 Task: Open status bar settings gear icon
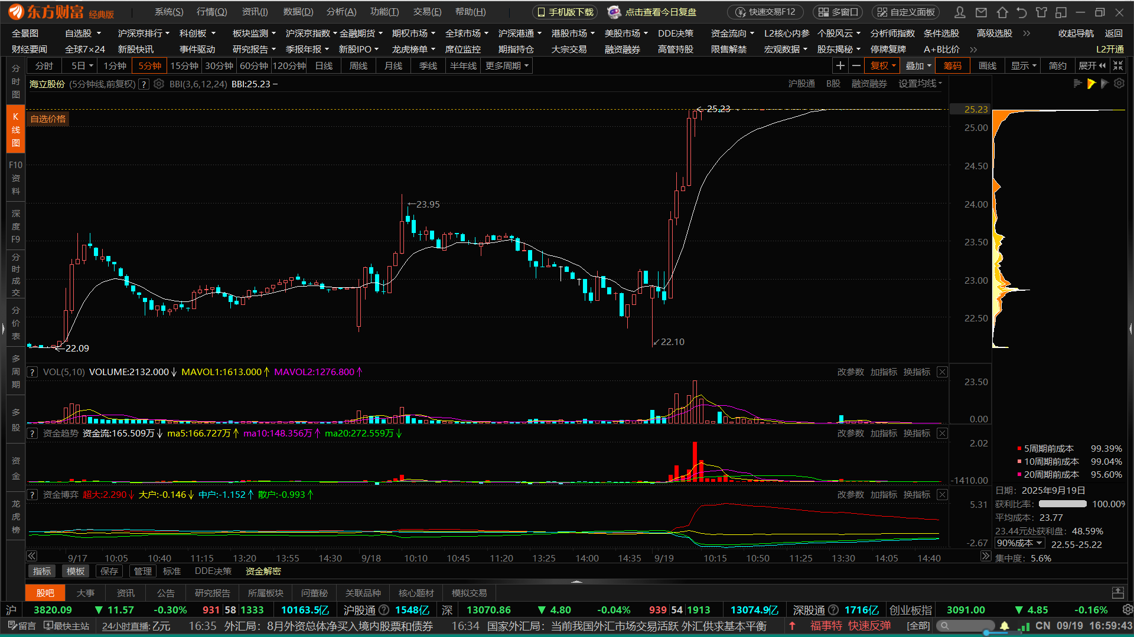(1128, 609)
